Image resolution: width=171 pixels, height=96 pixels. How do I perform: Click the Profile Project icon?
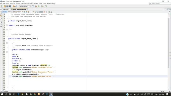tap(46, 6)
